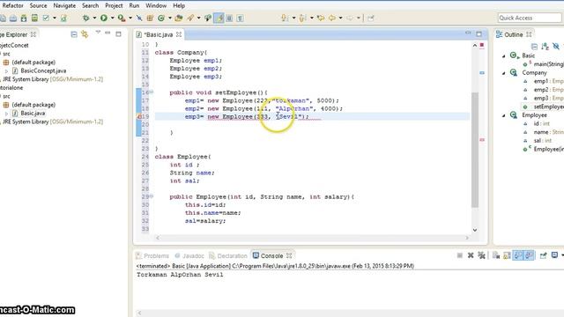Image resolution: width=564 pixels, height=317 pixels.
Task: Select Basic.java in Package Explorer tree
Action: [x=33, y=114]
